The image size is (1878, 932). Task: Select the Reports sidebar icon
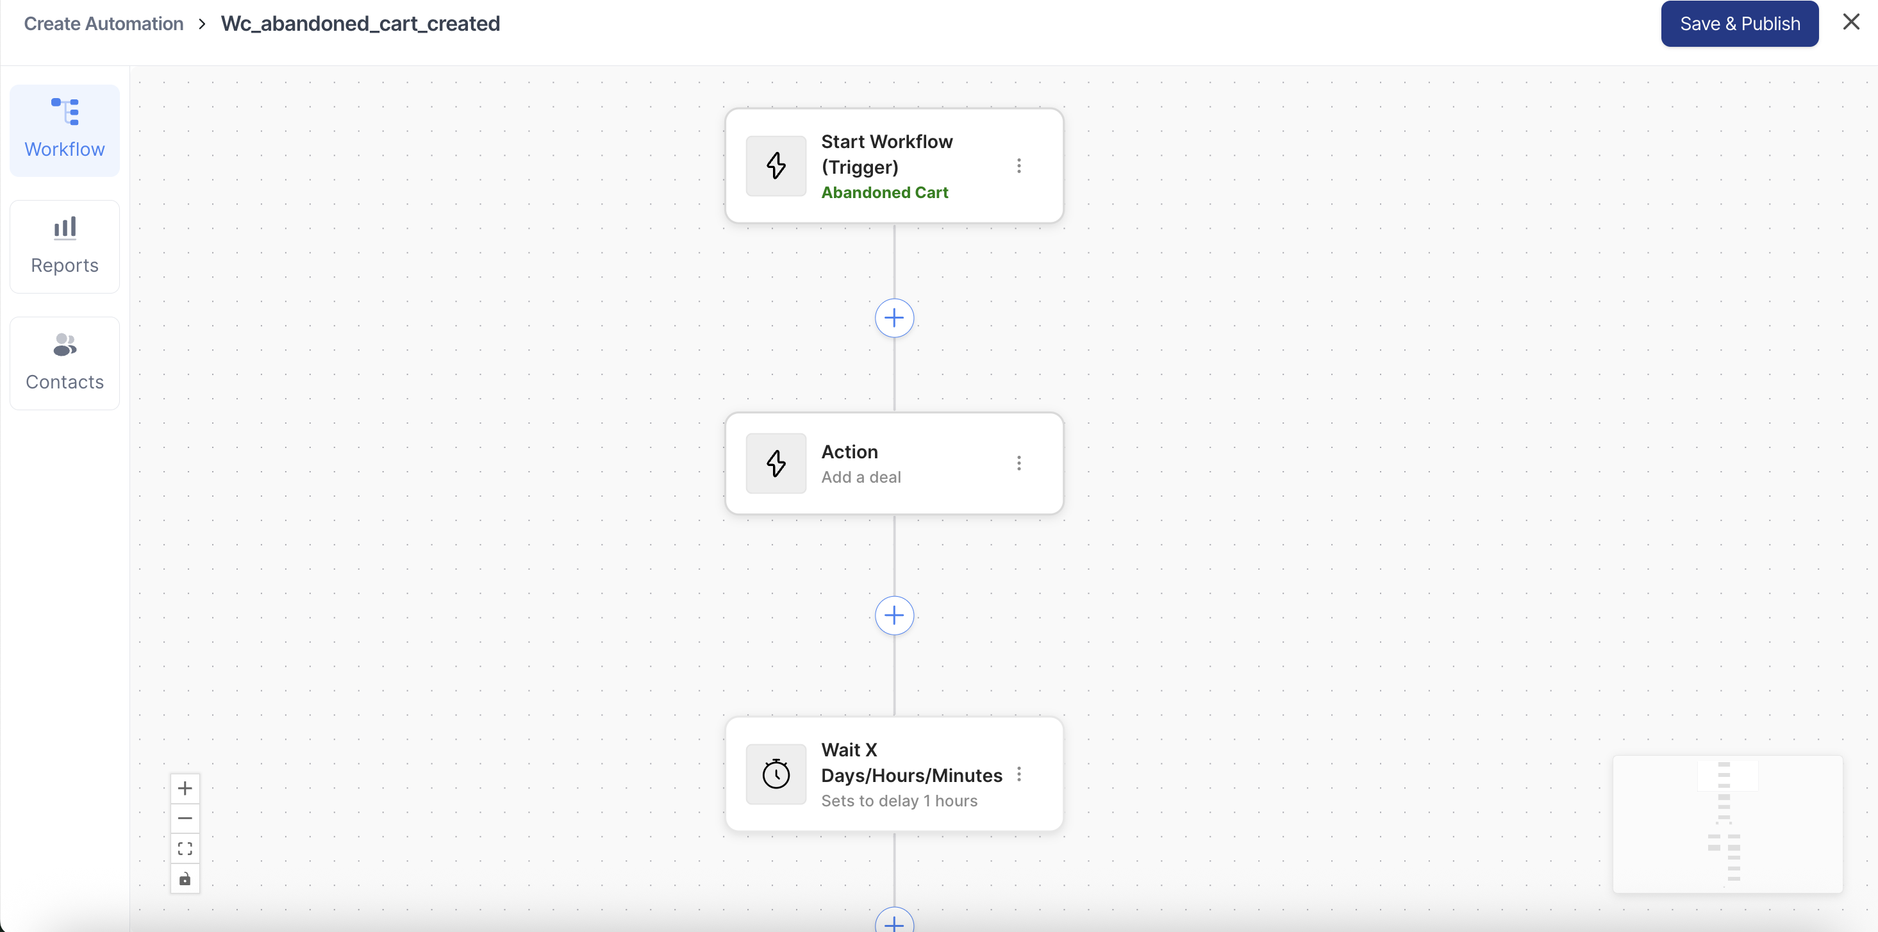point(64,245)
